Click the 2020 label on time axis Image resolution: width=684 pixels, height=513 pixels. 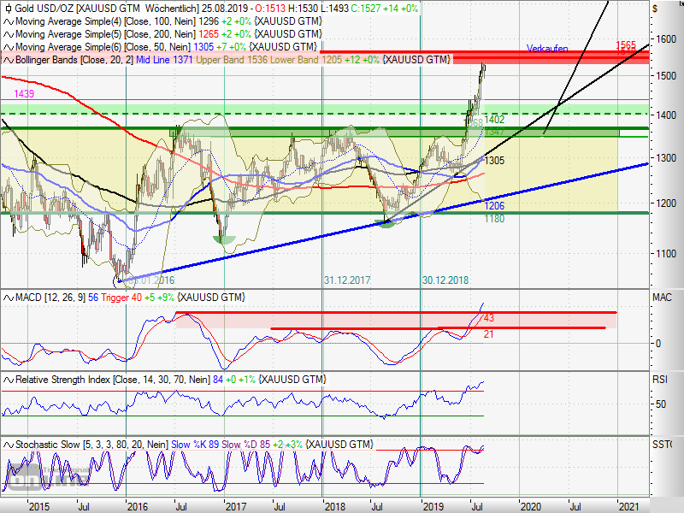point(531,507)
